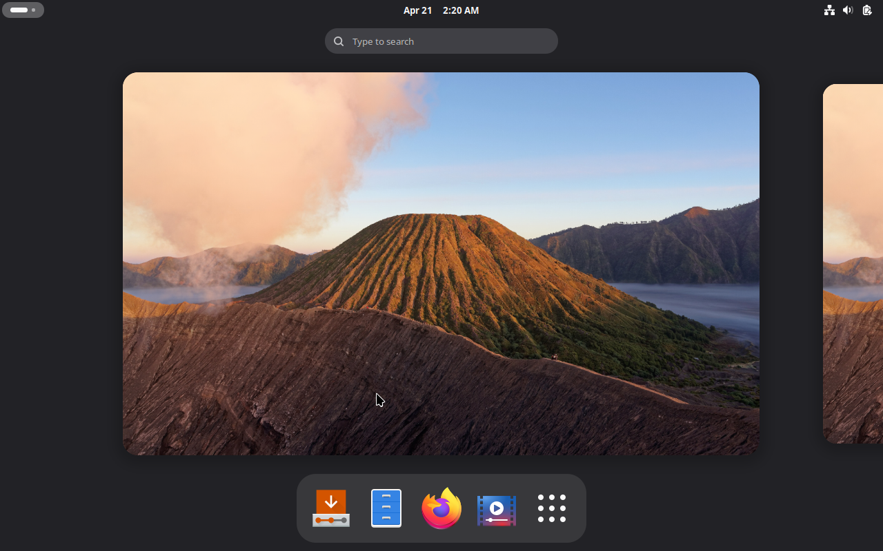
Task: Click the magnifier icon in the search bar
Action: 339,41
